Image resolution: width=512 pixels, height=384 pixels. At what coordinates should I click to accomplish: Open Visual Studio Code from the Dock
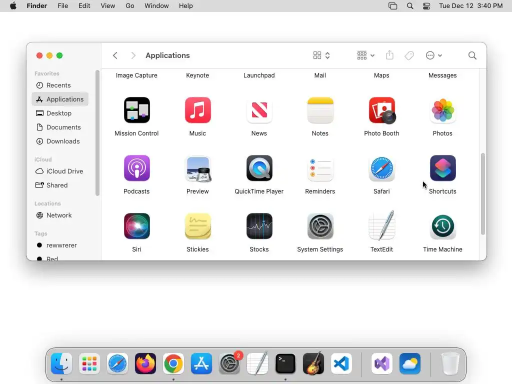point(341,363)
